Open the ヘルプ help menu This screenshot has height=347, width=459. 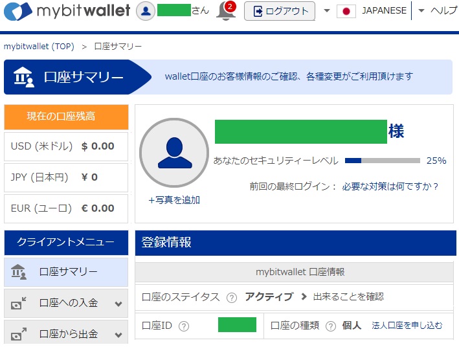pyautogui.click(x=443, y=10)
